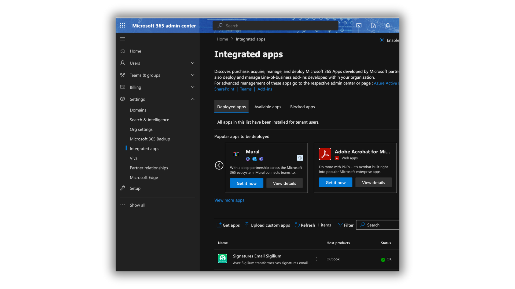Expand the Billing navigation section
This screenshot has height=289, width=515.
click(x=192, y=87)
